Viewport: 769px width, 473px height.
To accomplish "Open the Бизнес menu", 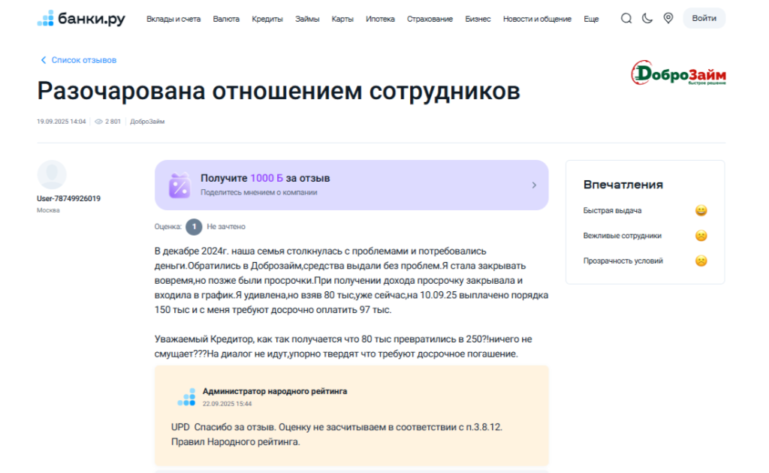I will [478, 19].
